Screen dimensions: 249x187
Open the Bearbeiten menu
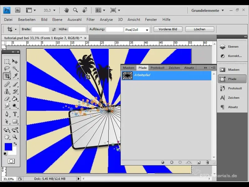click(27, 20)
